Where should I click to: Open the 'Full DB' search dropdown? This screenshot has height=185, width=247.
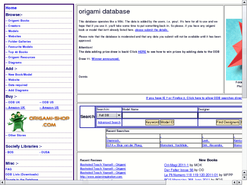[109, 115]
